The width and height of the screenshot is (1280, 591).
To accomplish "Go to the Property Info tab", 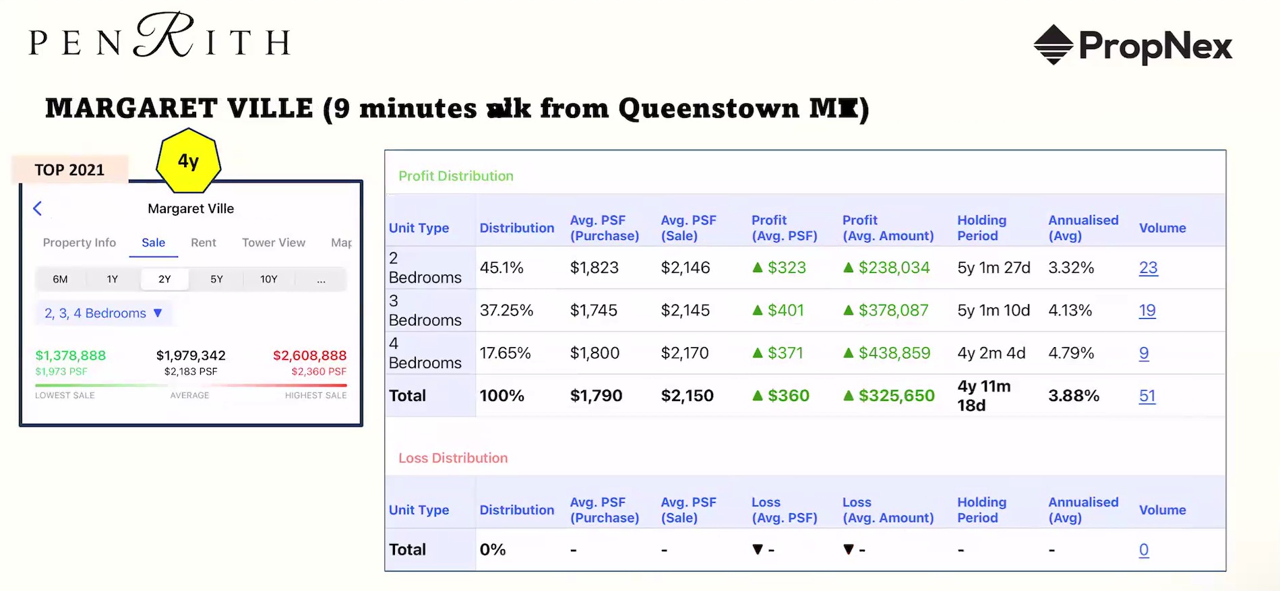I will (x=79, y=243).
